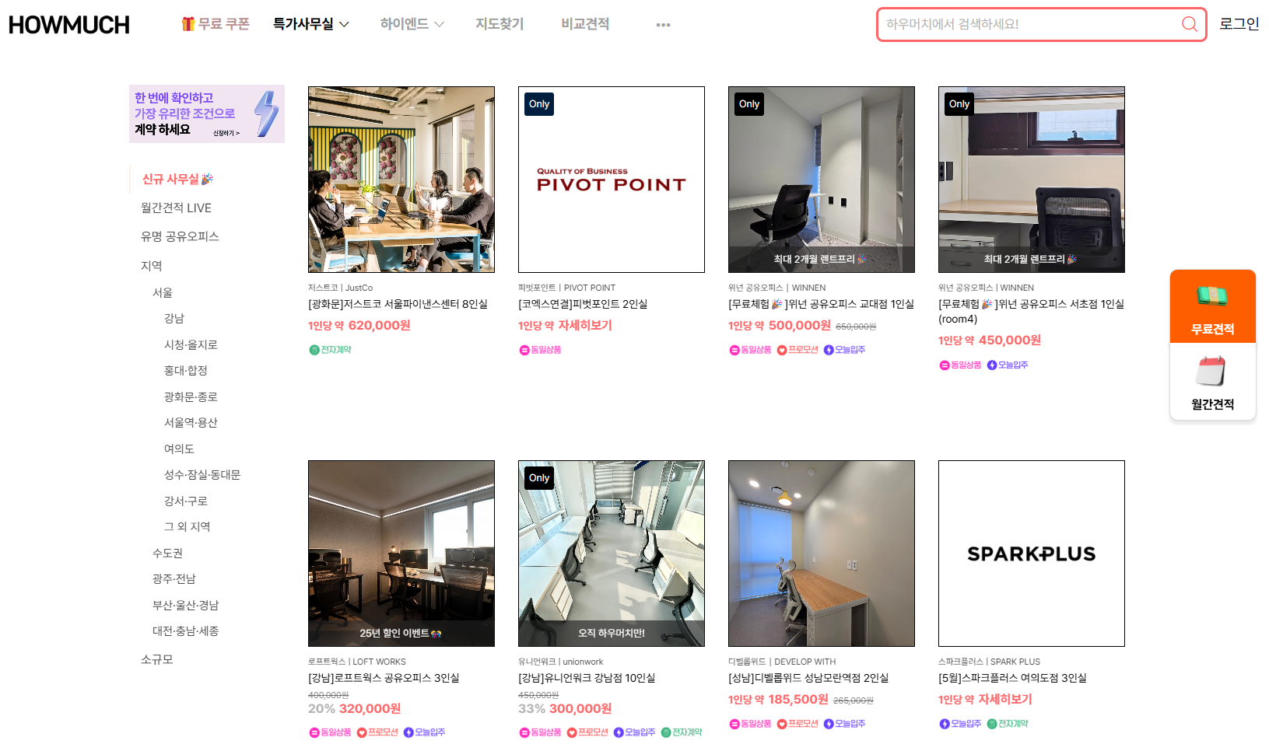Viewport: 1269px width, 751px height.
Task: Select 수도권 region in sidebar
Action: (167, 553)
